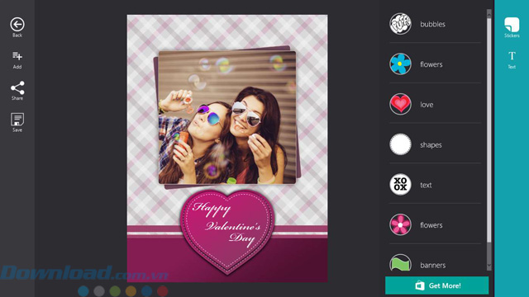Open the XOXO text sticker category
This screenshot has width=529, height=297.
[x=435, y=185]
